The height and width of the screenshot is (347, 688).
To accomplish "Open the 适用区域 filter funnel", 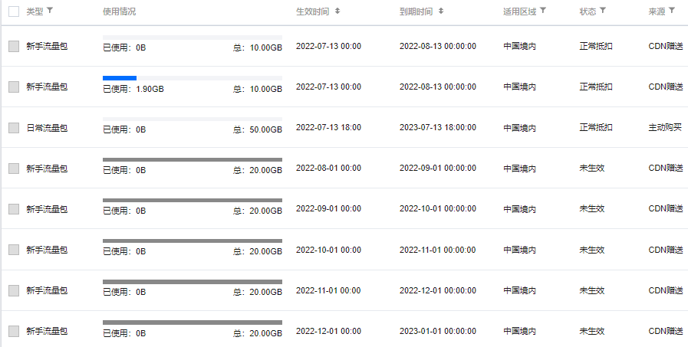I will [x=543, y=11].
